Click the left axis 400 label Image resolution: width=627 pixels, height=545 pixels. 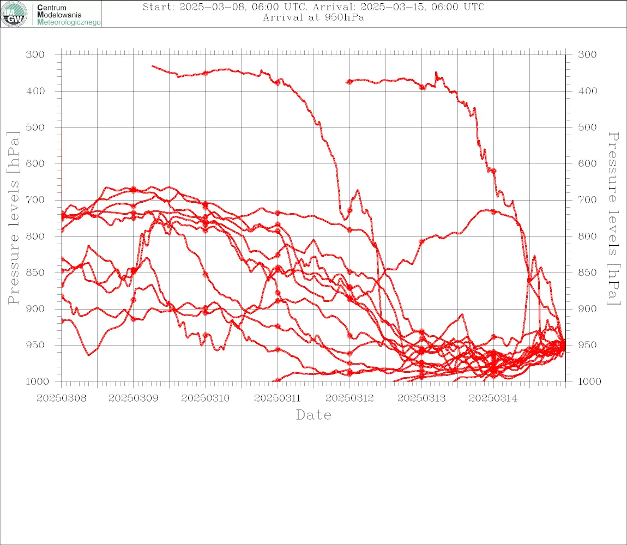pos(35,91)
